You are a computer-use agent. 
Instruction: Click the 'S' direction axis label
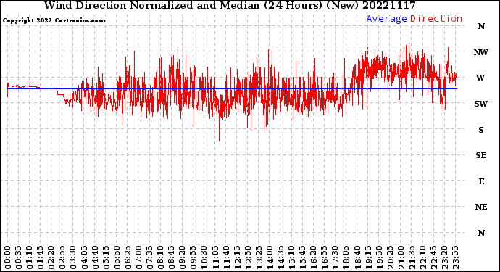tap(481, 130)
